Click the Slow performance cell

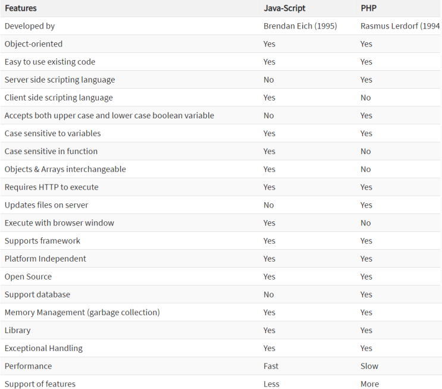coord(369,366)
